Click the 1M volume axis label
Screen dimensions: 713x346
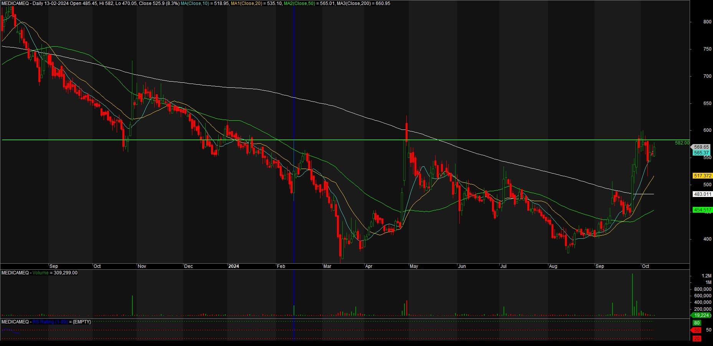708,282
